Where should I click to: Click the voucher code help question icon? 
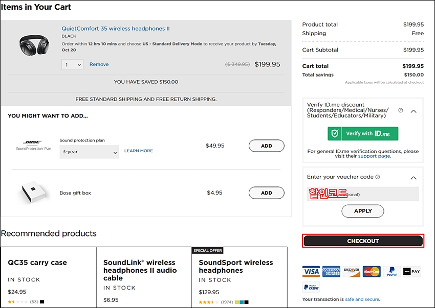click(x=378, y=177)
